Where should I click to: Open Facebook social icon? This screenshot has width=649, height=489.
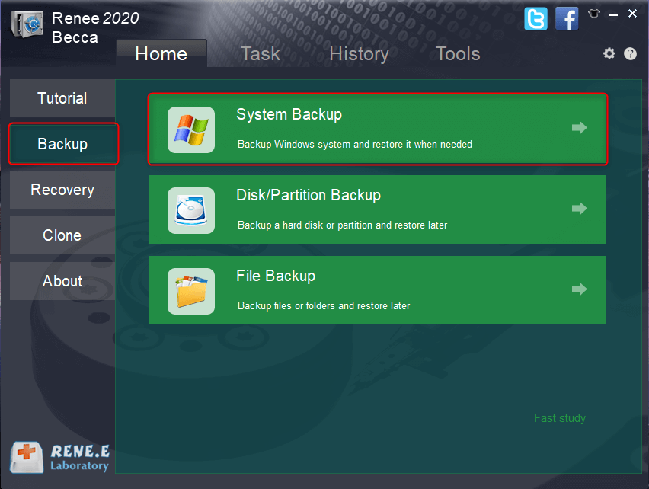tap(567, 19)
